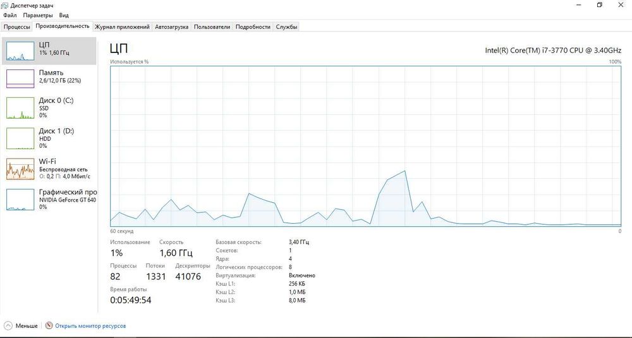
Task: Click the resource monitor icon
Action: (49, 325)
